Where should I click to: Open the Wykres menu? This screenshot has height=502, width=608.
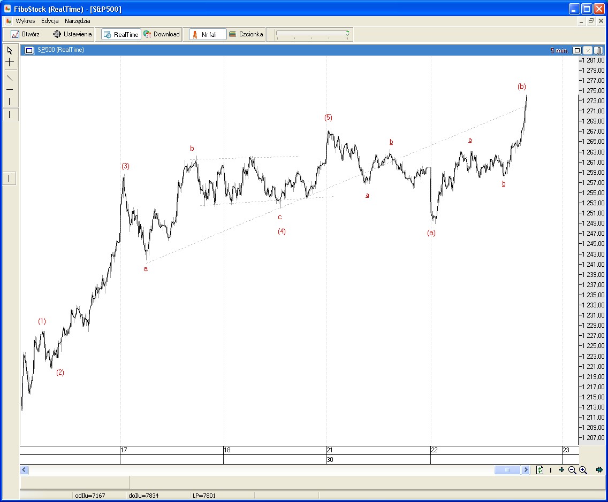[25, 21]
